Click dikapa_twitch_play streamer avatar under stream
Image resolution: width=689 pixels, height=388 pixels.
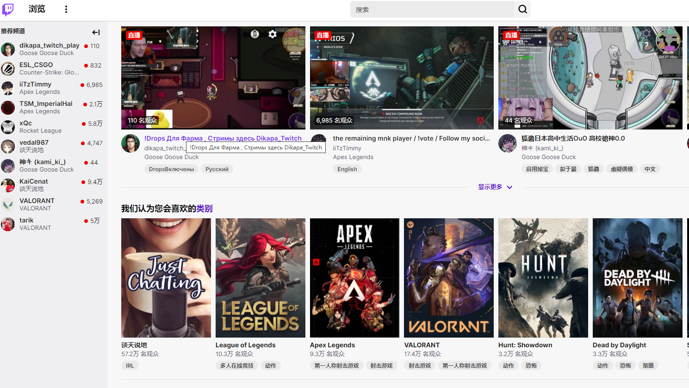130,144
